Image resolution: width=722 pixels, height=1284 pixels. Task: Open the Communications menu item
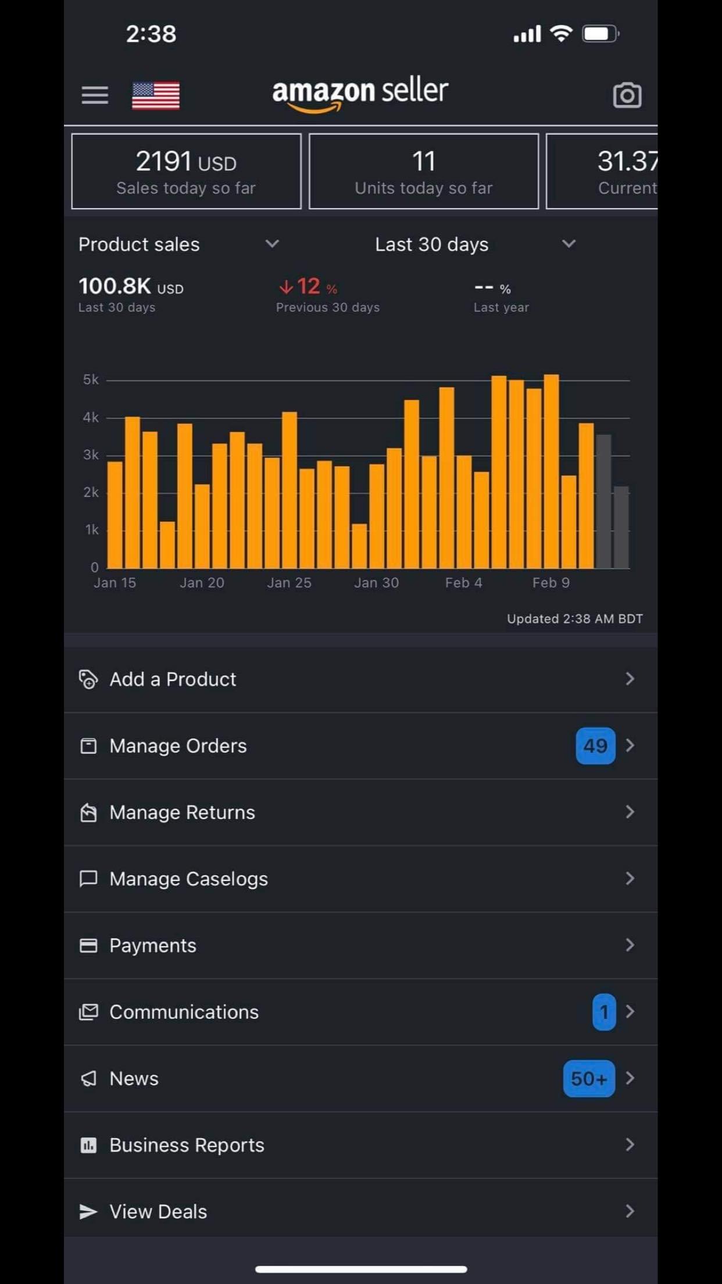pyautogui.click(x=184, y=1012)
